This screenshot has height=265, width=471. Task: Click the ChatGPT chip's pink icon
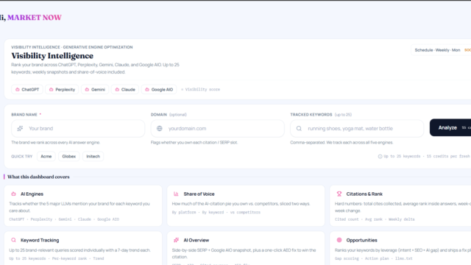[18, 90]
